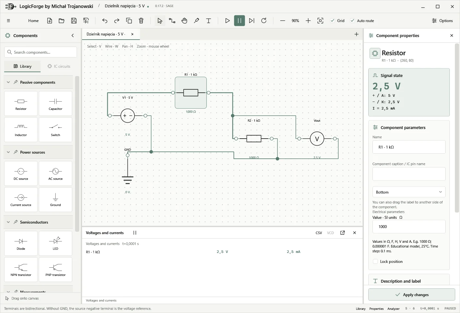Pop out the Voltages and currents panel
The height and width of the screenshot is (313, 460).
pyautogui.click(x=342, y=233)
